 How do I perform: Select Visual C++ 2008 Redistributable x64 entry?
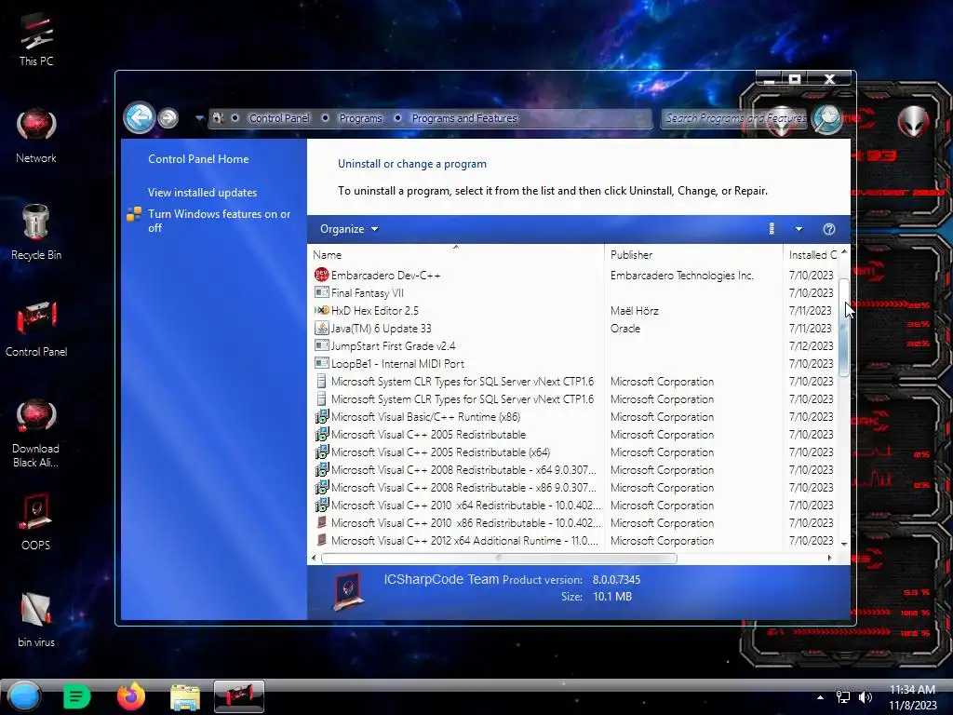[x=463, y=470]
